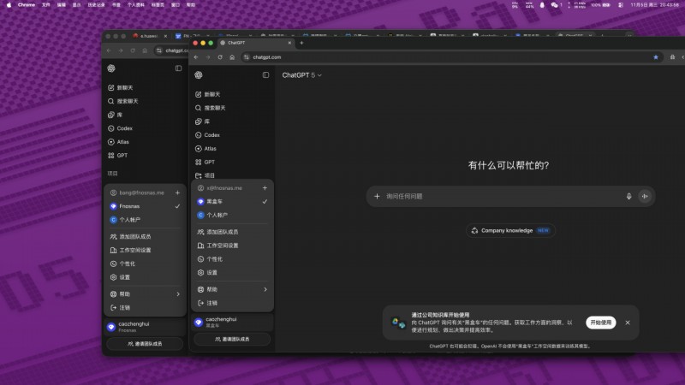Click 邀请团队成员 button in front window
The width and height of the screenshot is (685, 385).
tap(232, 339)
